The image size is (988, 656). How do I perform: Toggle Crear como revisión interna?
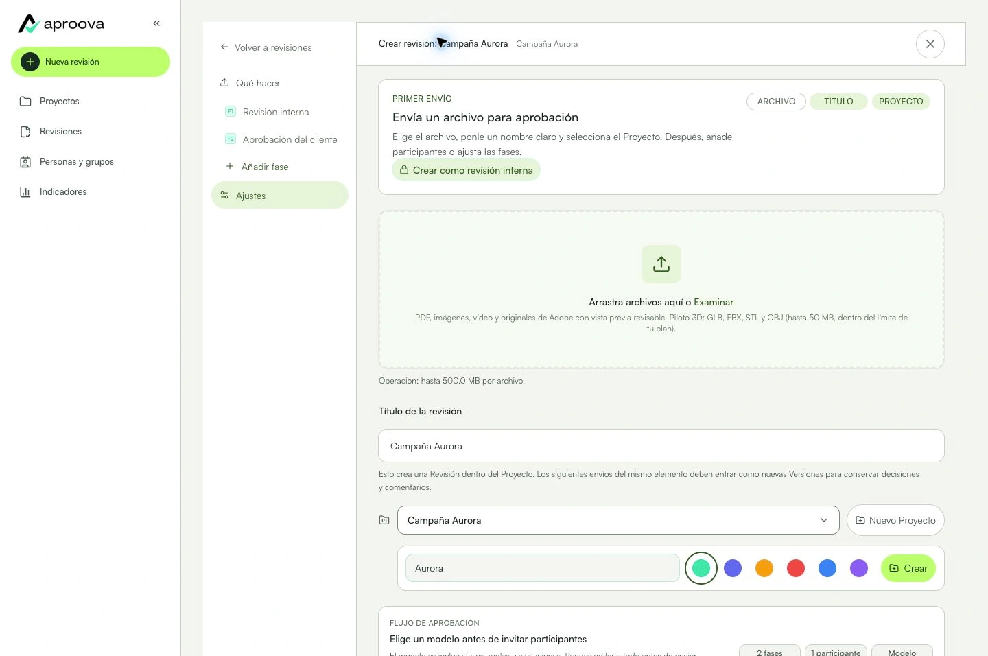pos(466,170)
